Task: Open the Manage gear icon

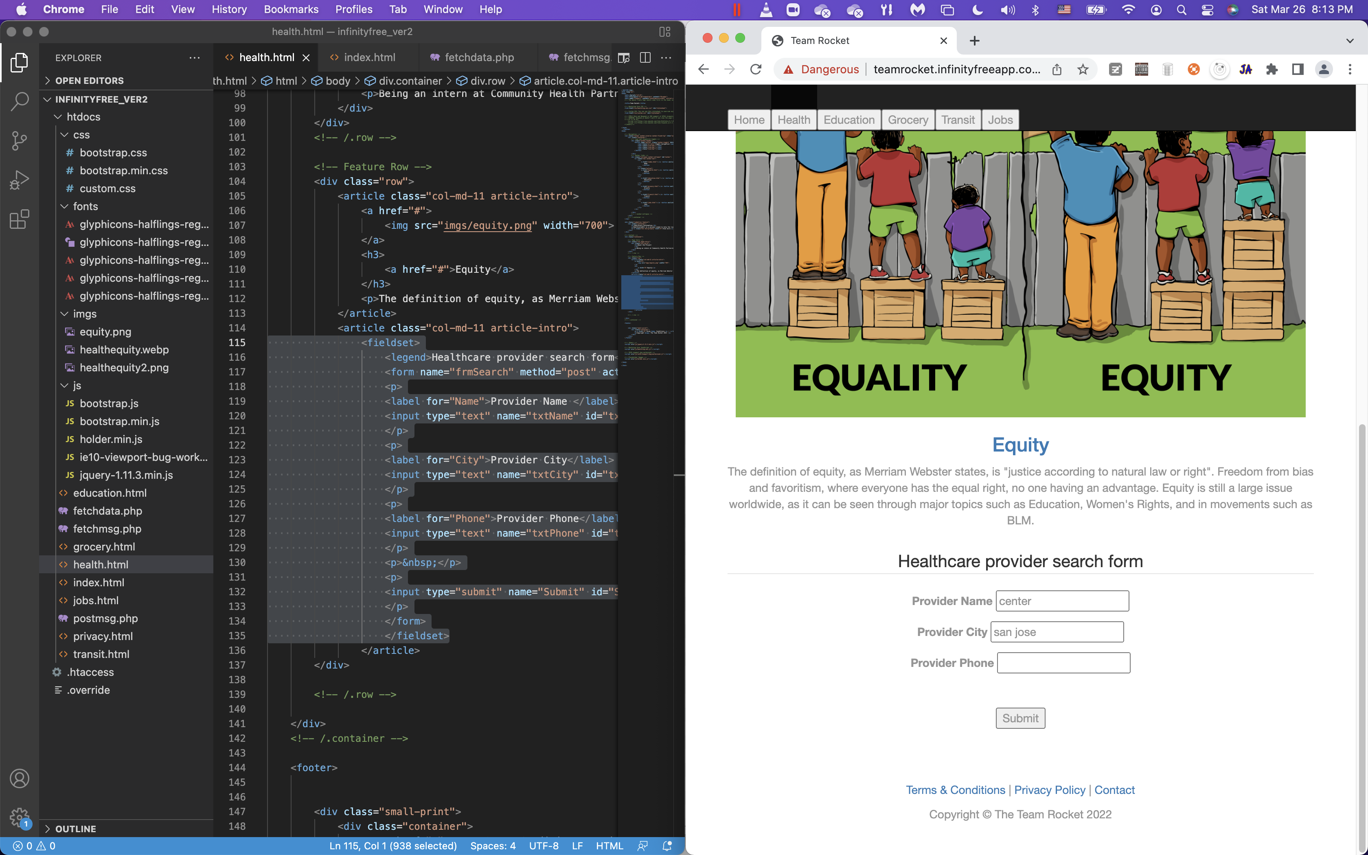Action: coord(19,817)
